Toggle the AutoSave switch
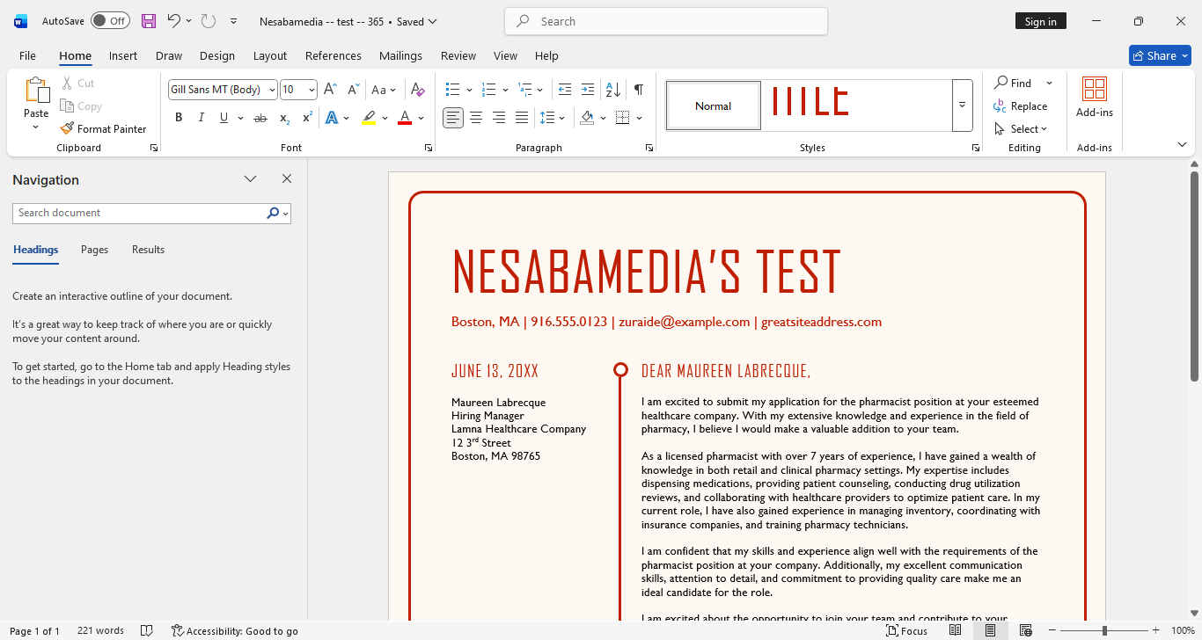Screen dimensions: 1202x640 pyautogui.click(x=110, y=21)
